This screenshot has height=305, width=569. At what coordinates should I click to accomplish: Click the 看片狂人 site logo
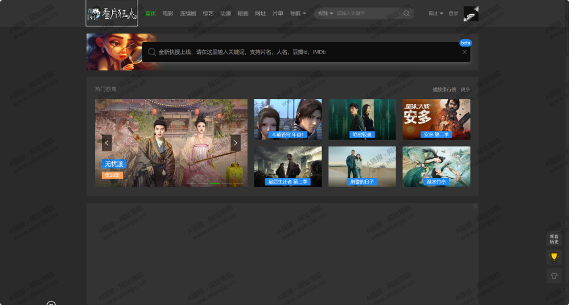pyautogui.click(x=112, y=13)
